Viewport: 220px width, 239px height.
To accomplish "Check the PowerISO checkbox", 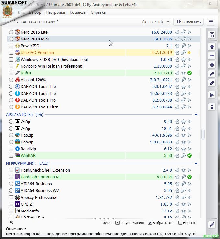I will 11,46.
